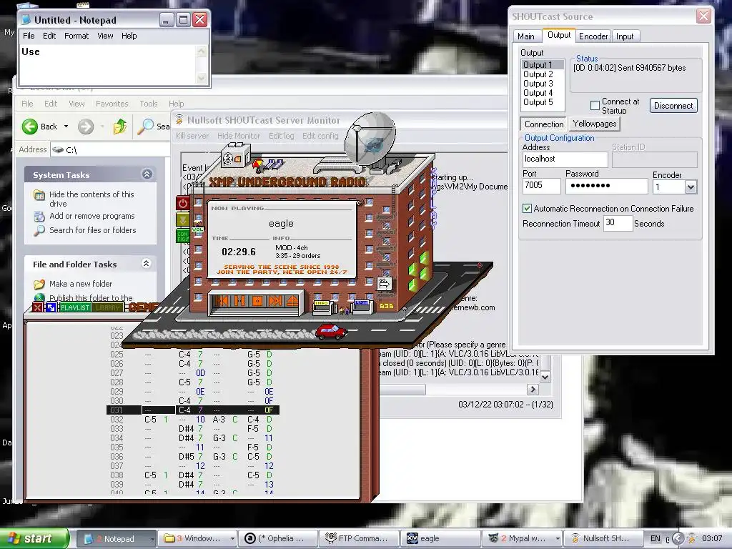Collapse the System Tasks panel

coord(147,174)
